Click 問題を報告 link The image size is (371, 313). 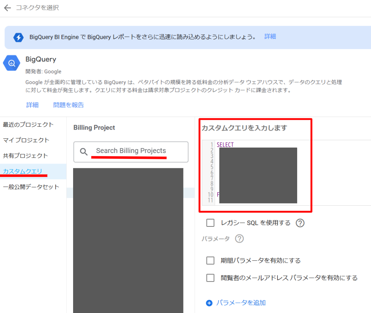[x=68, y=105]
